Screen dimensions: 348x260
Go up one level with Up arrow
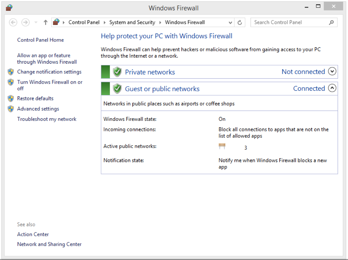45,22
